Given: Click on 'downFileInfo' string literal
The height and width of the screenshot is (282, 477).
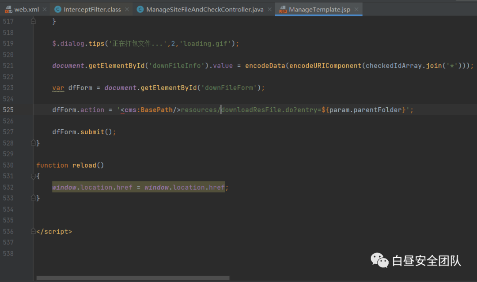Looking at the screenshot, I should (x=177, y=66).
